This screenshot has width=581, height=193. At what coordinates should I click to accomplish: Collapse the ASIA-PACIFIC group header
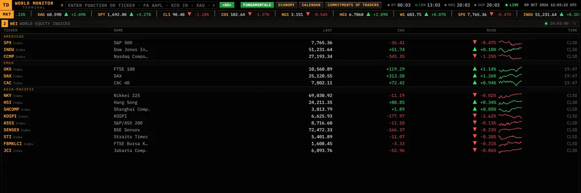click(290, 89)
